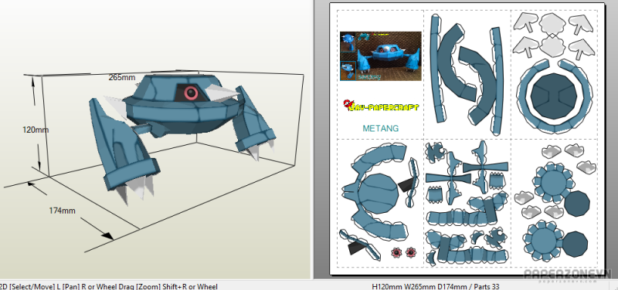Viewport: 618px width, 290px height.
Task: Click the Metang photo thumbnail on the pattern sheet
Action: click(381, 56)
